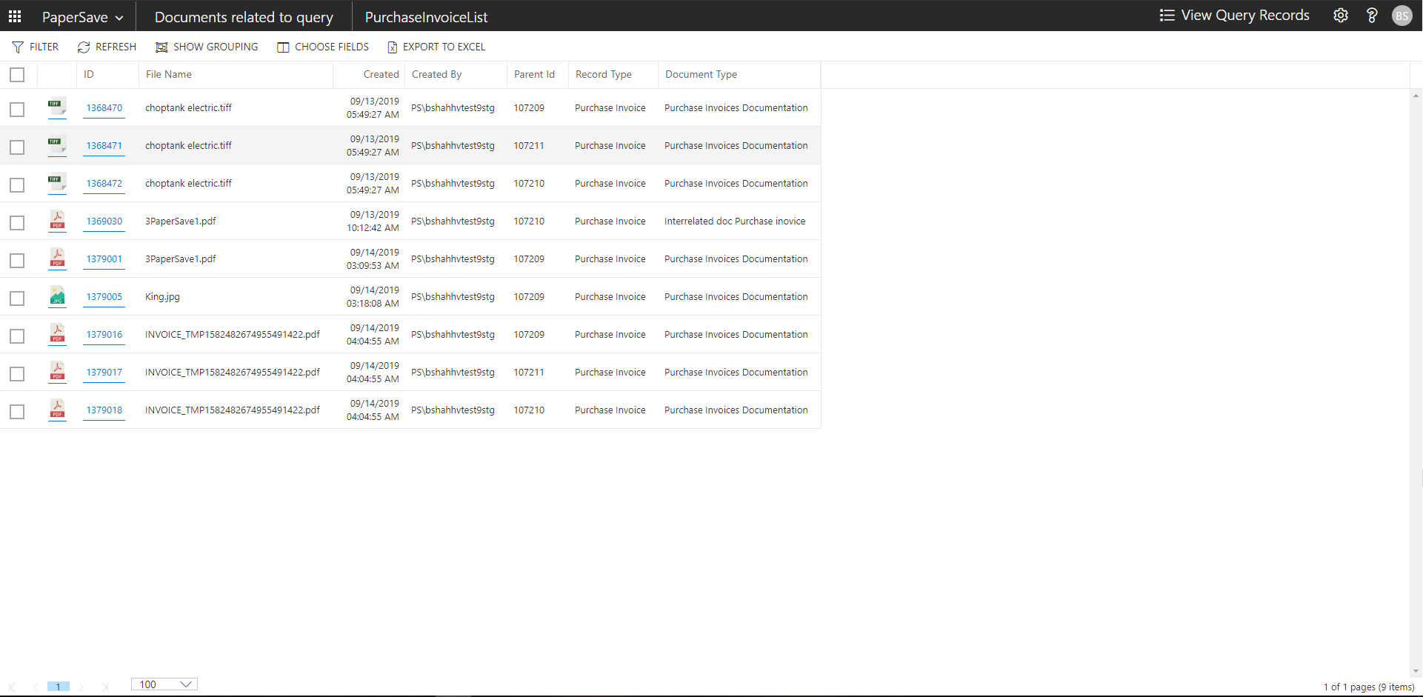The width and height of the screenshot is (1423, 697).
Task: Select the checkbox for King.jpg row
Action: pyautogui.click(x=17, y=298)
